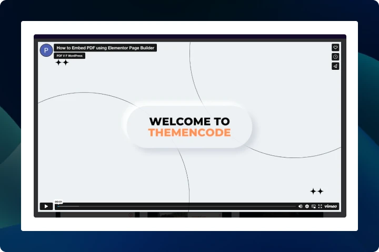379x252 pixels.
Task: Share the video with paper plane icon
Action: [x=335, y=66]
